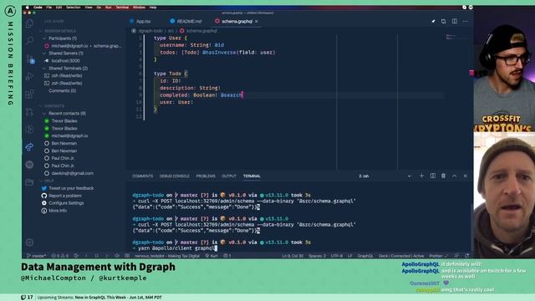Click More Info link

click(x=58, y=211)
